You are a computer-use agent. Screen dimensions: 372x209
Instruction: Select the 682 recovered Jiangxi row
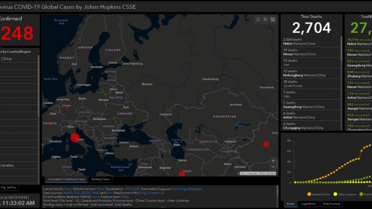(359, 107)
